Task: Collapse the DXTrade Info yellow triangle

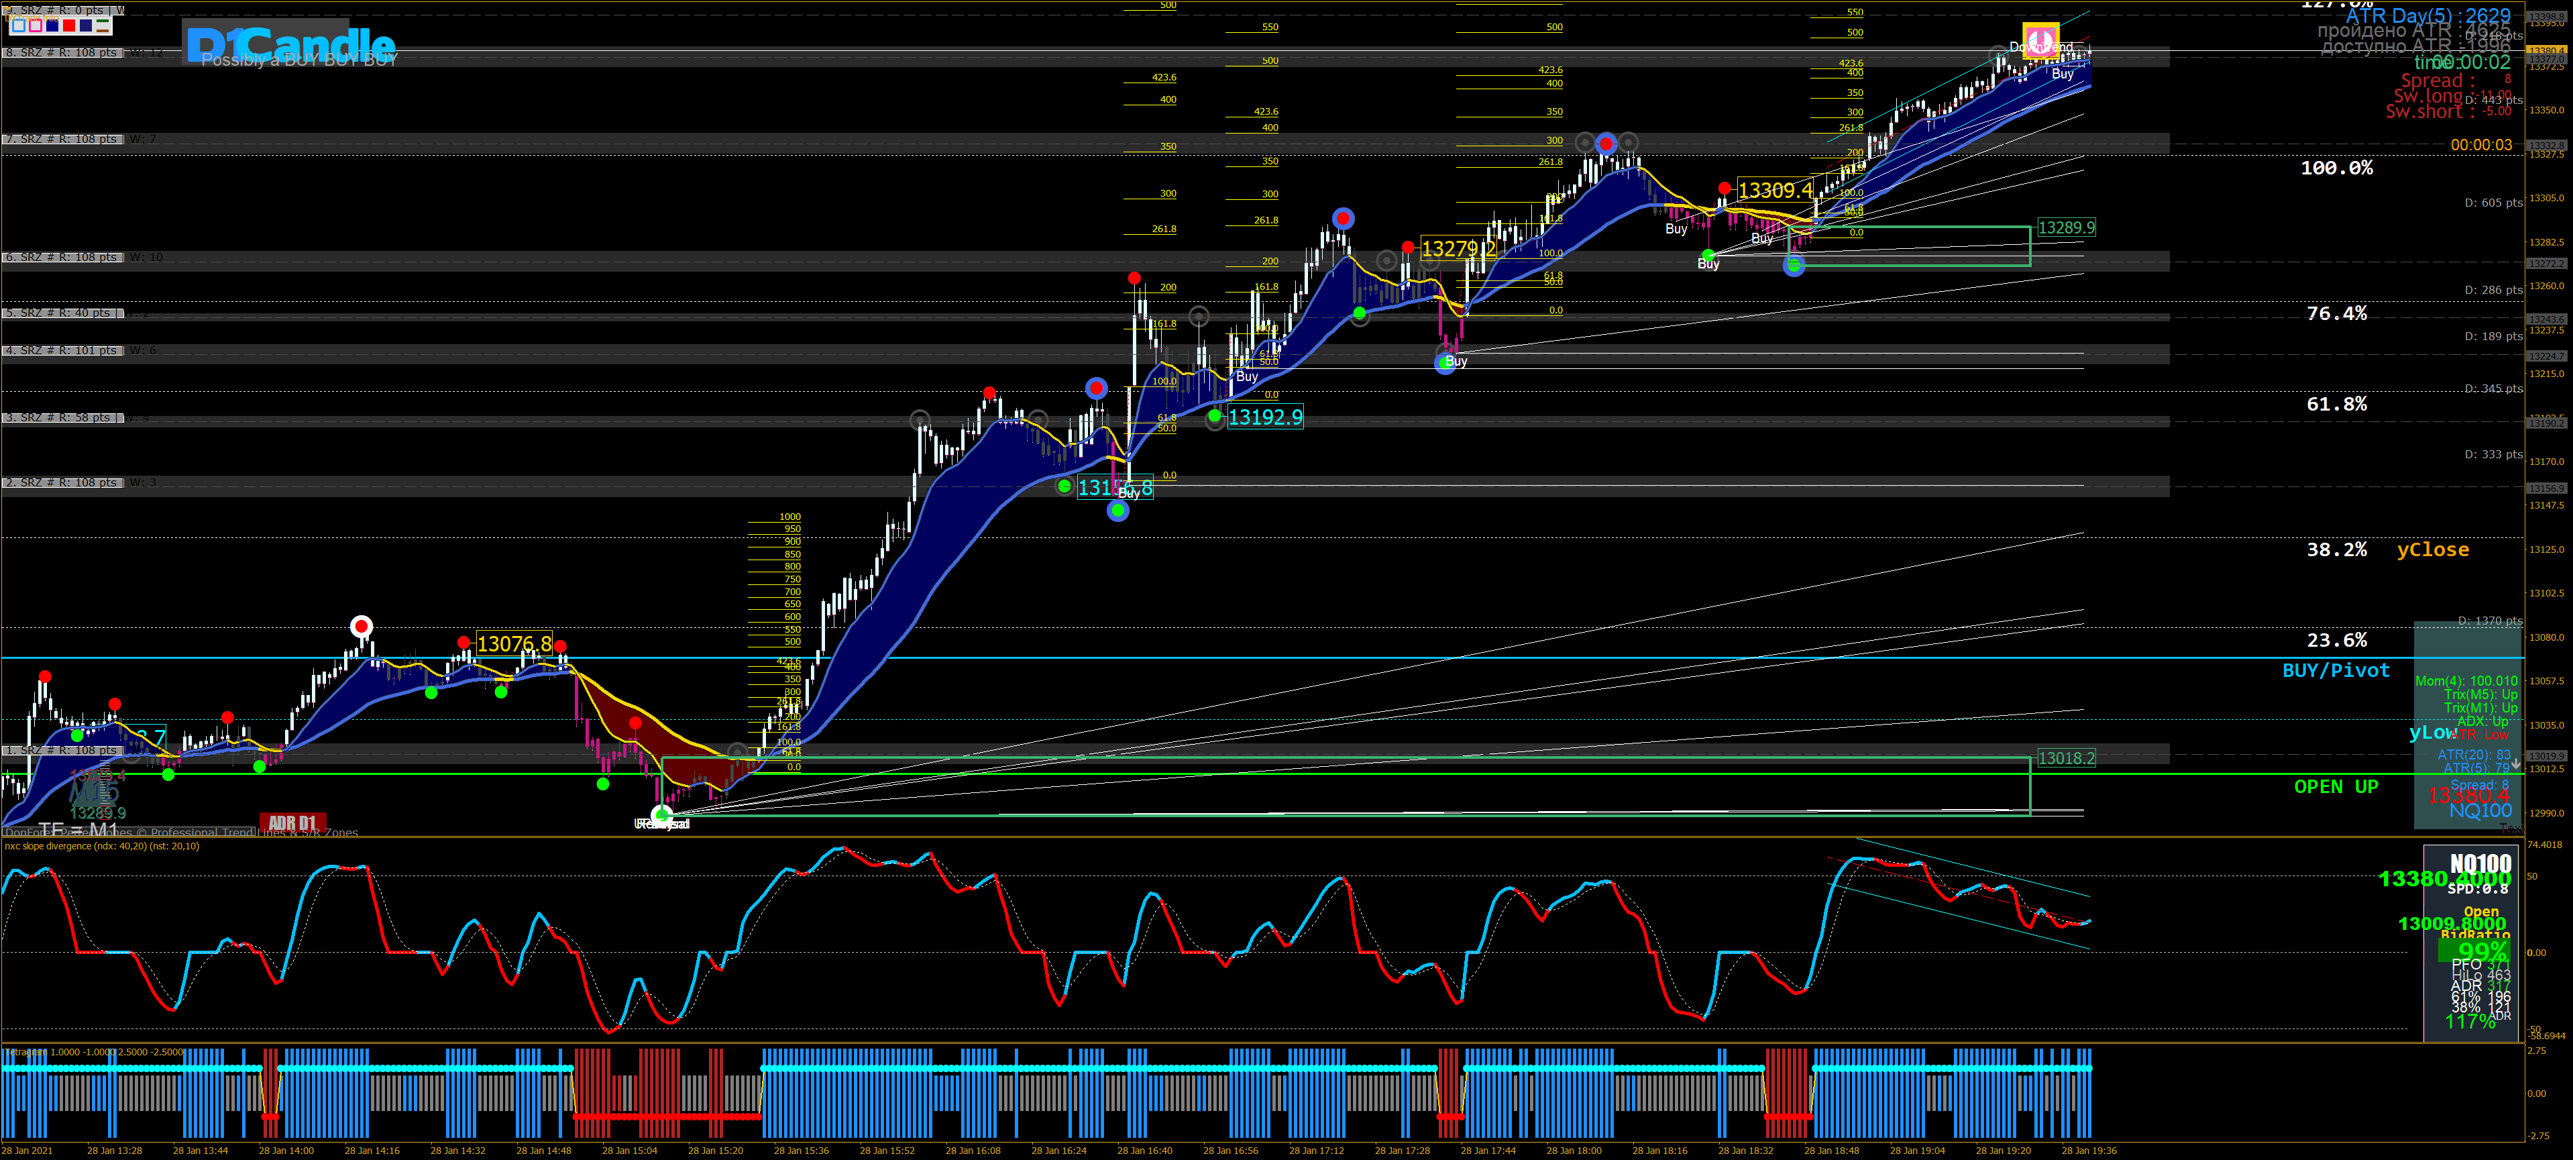Action: (7, 8)
